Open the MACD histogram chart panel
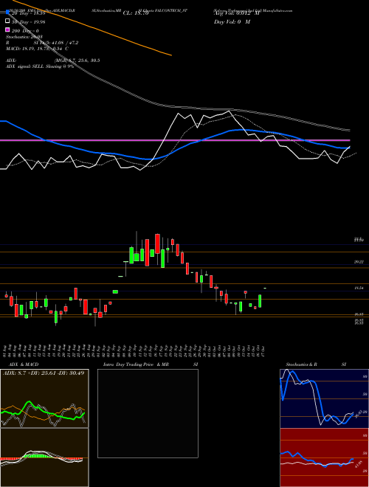The width and height of the screenshot is (369, 487). coord(44,457)
